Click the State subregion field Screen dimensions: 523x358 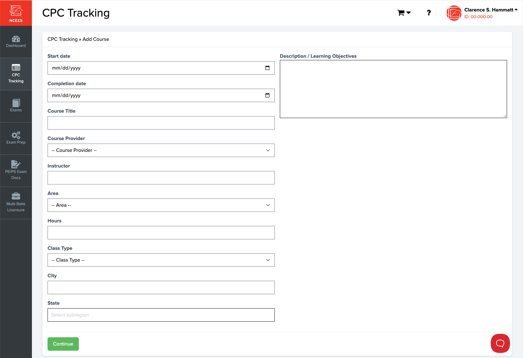pyautogui.click(x=161, y=315)
